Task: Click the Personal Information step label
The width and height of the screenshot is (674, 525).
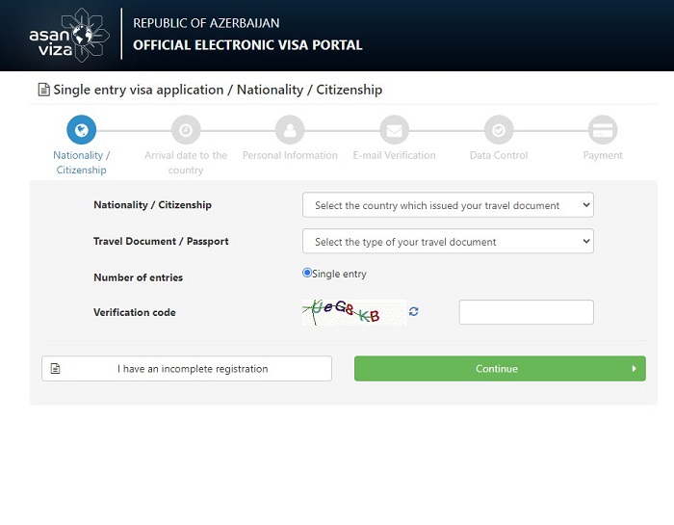Action: [290, 155]
